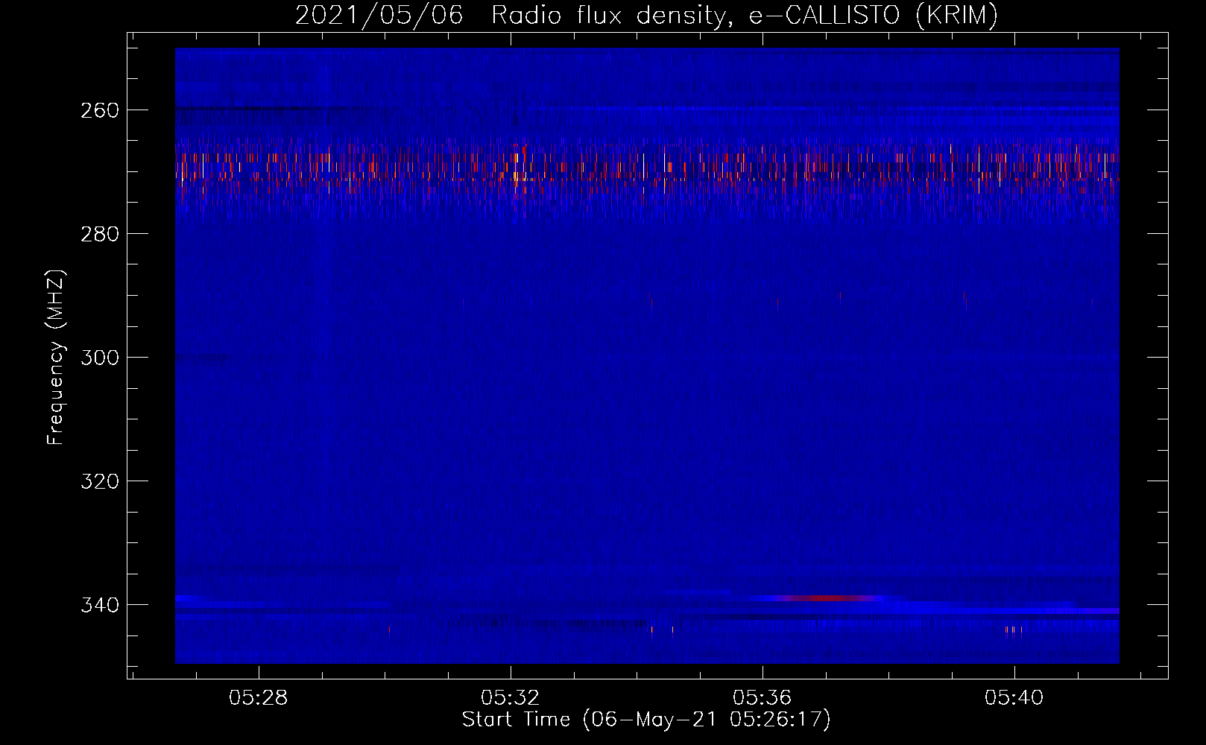Click the 280 frequency tick label
This screenshot has width=1206, height=745.
click(100, 234)
